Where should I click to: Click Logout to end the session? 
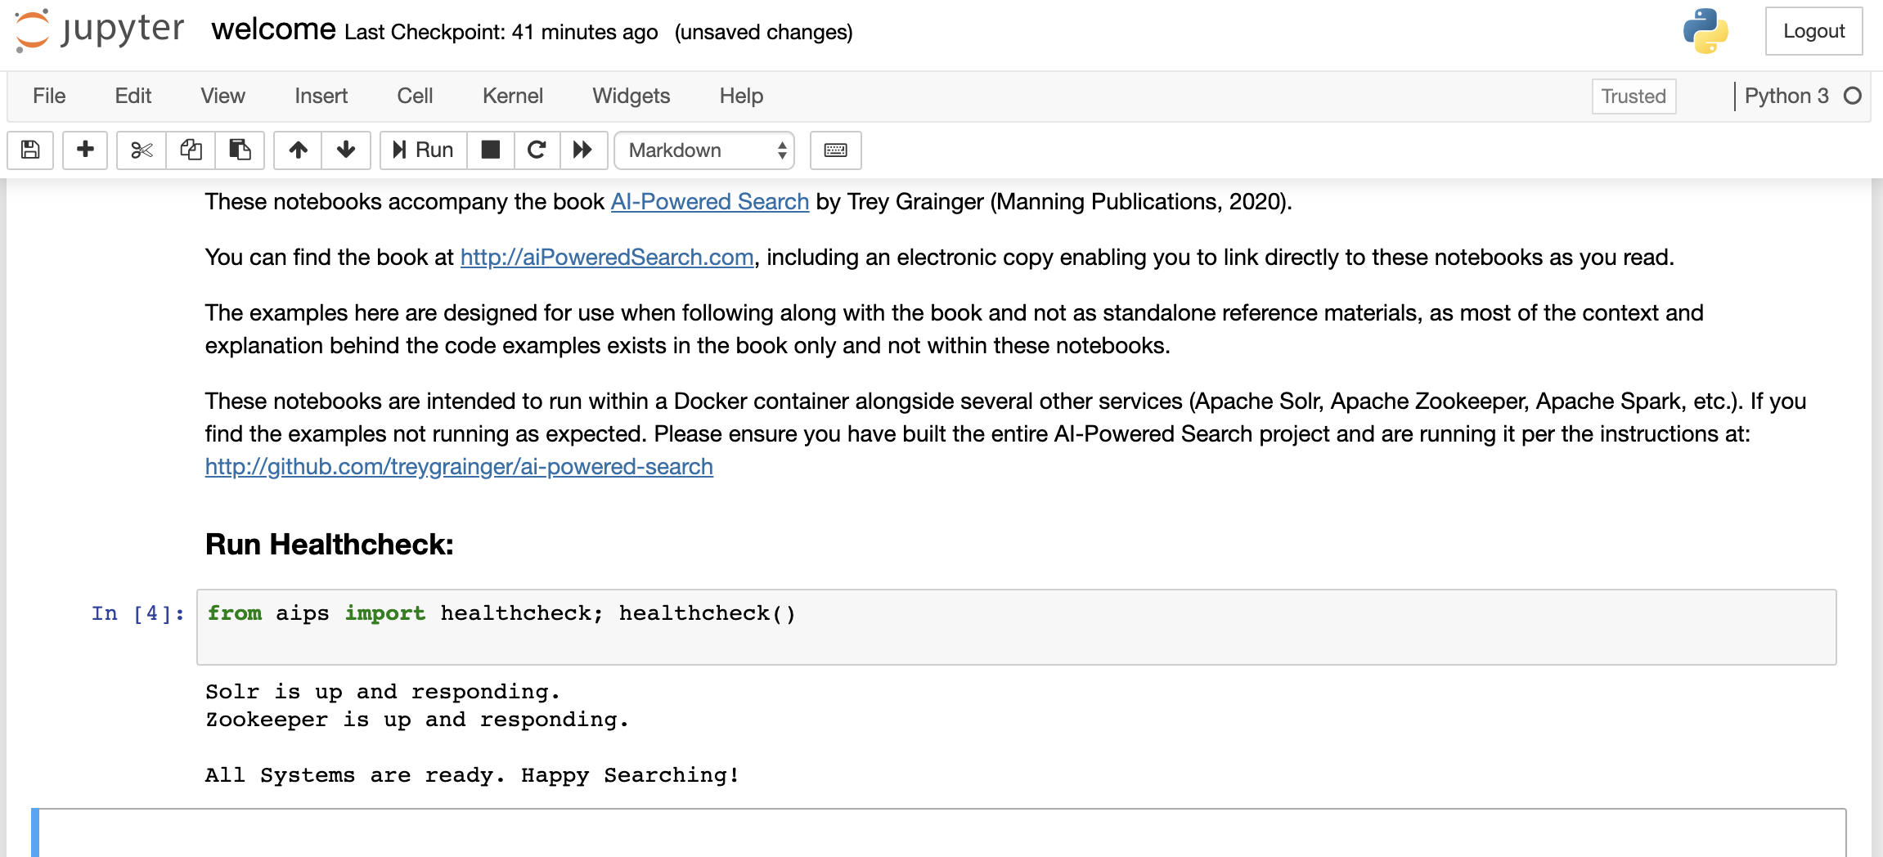(1813, 31)
